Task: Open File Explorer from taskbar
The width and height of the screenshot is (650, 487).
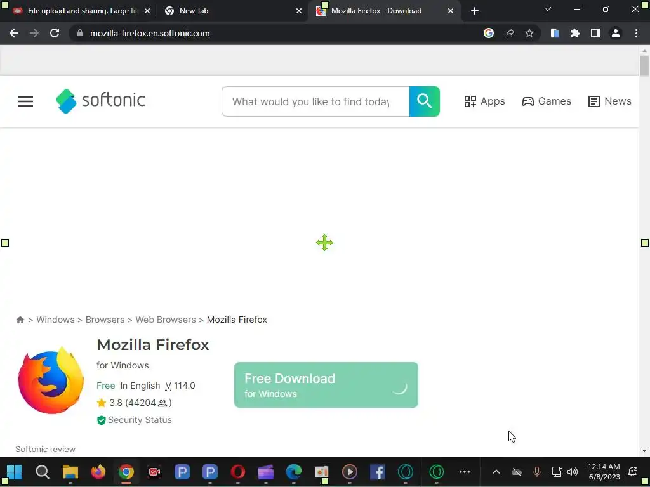Action: (x=70, y=472)
